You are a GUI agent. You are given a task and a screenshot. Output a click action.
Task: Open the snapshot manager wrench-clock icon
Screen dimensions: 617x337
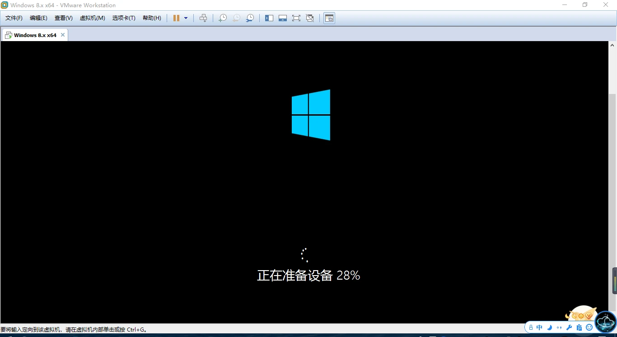(250, 18)
